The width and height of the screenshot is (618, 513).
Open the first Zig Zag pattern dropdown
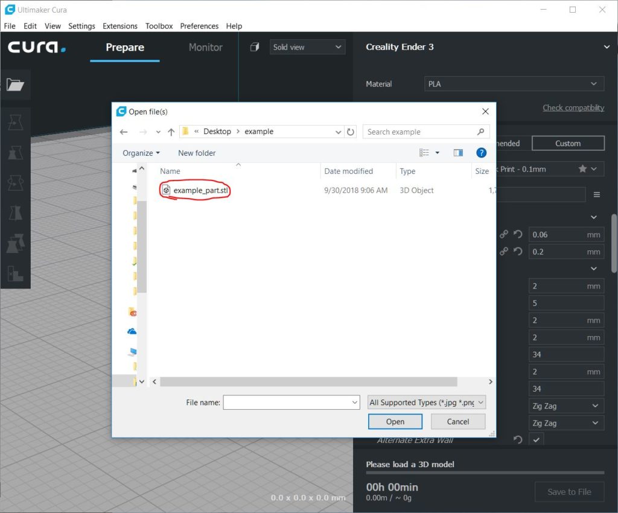click(x=566, y=406)
